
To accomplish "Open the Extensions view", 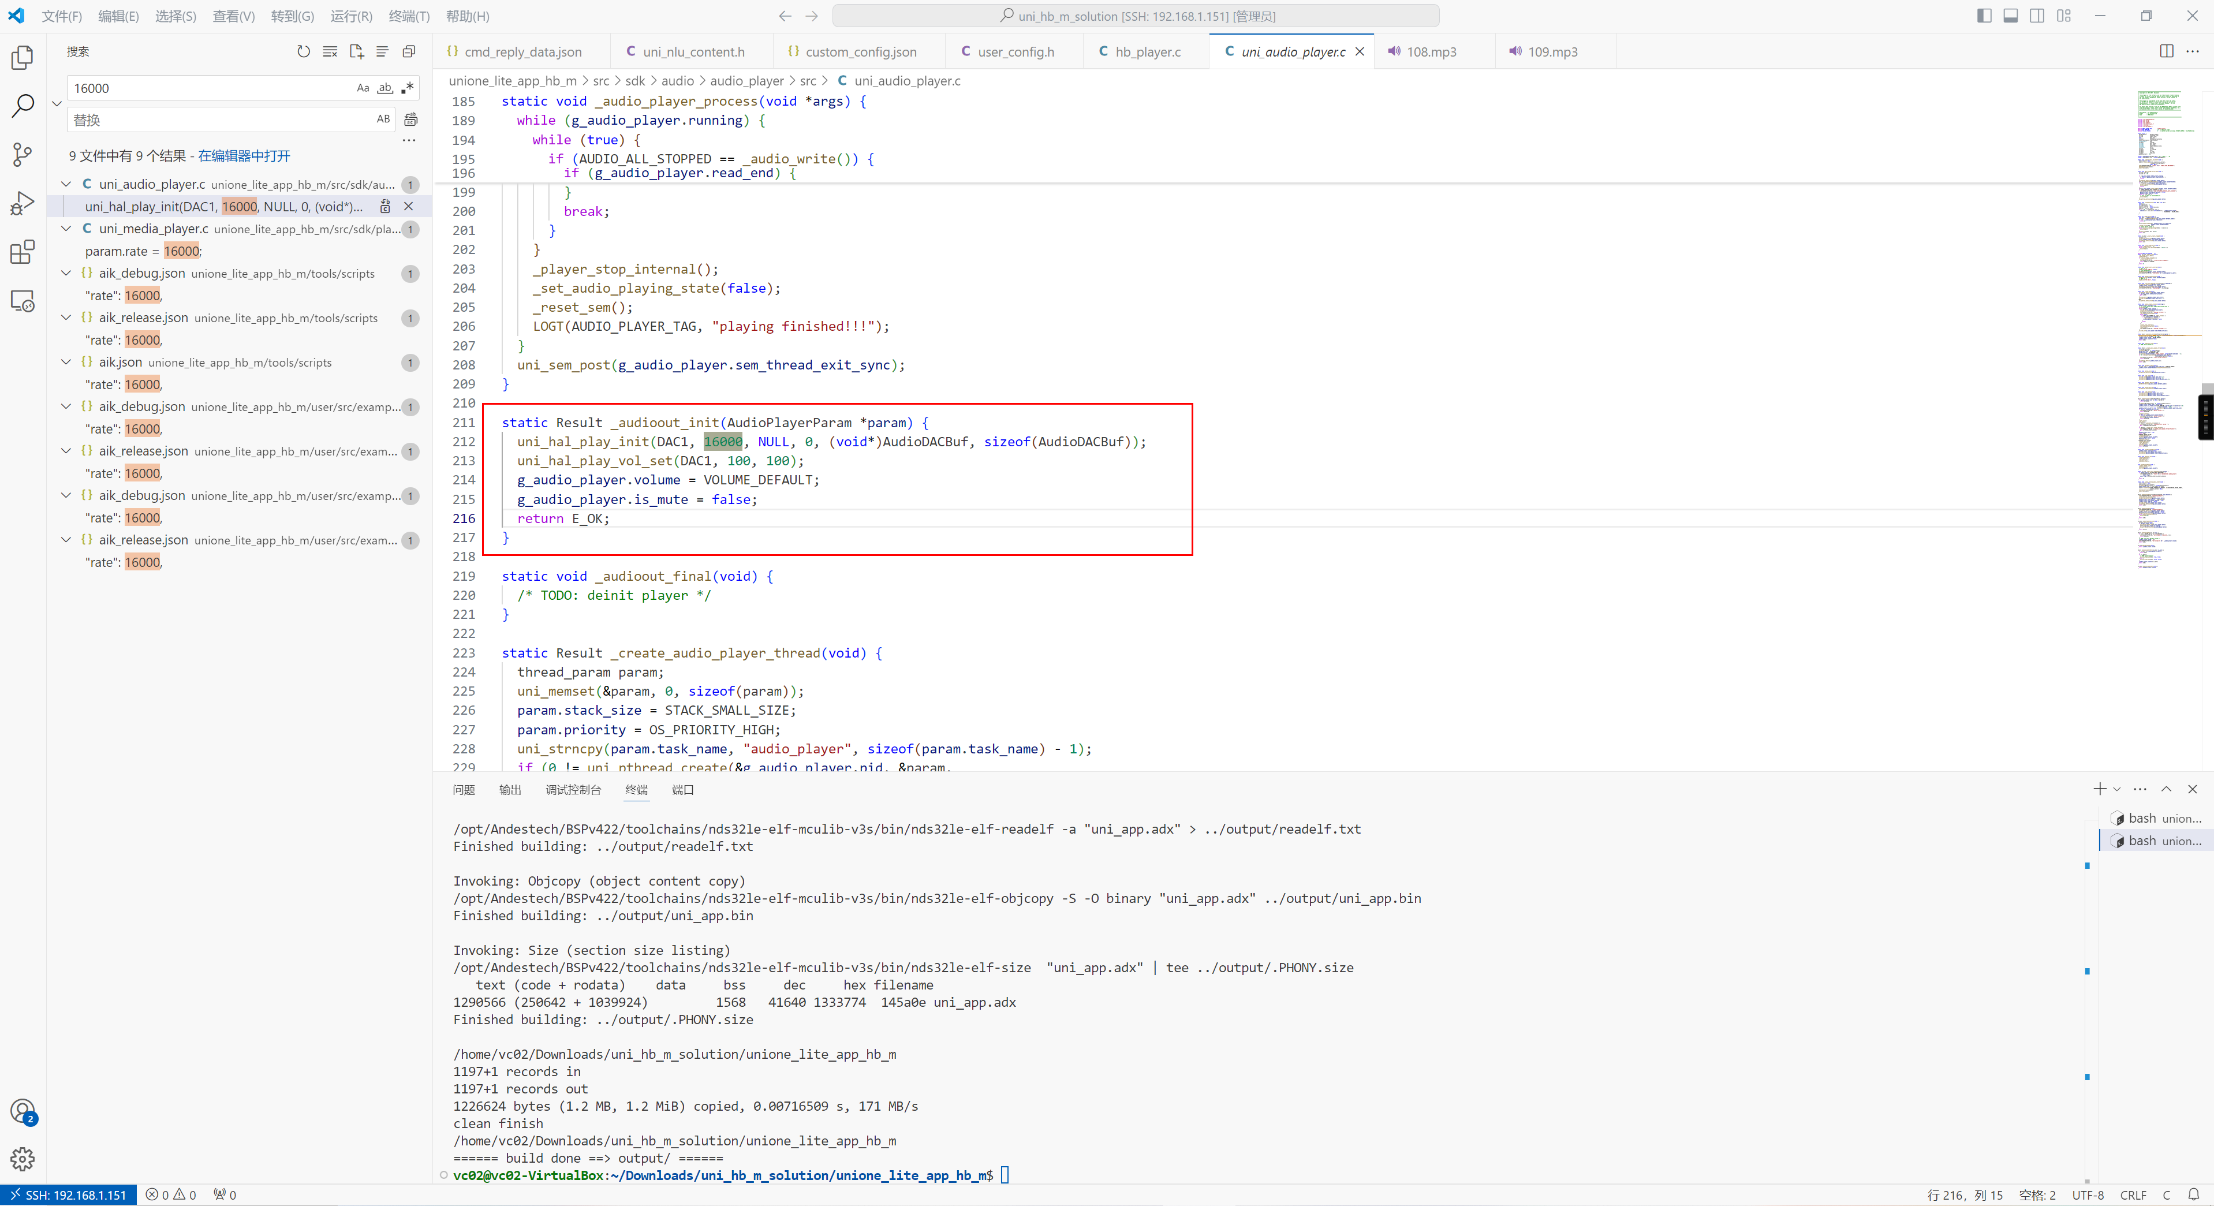I will tap(23, 253).
